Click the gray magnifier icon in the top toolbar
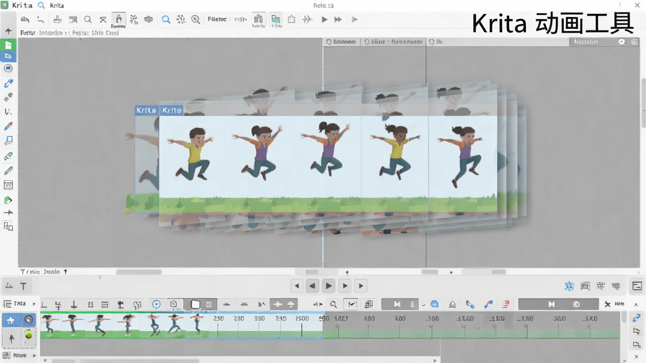This screenshot has height=363, width=646. [88, 20]
